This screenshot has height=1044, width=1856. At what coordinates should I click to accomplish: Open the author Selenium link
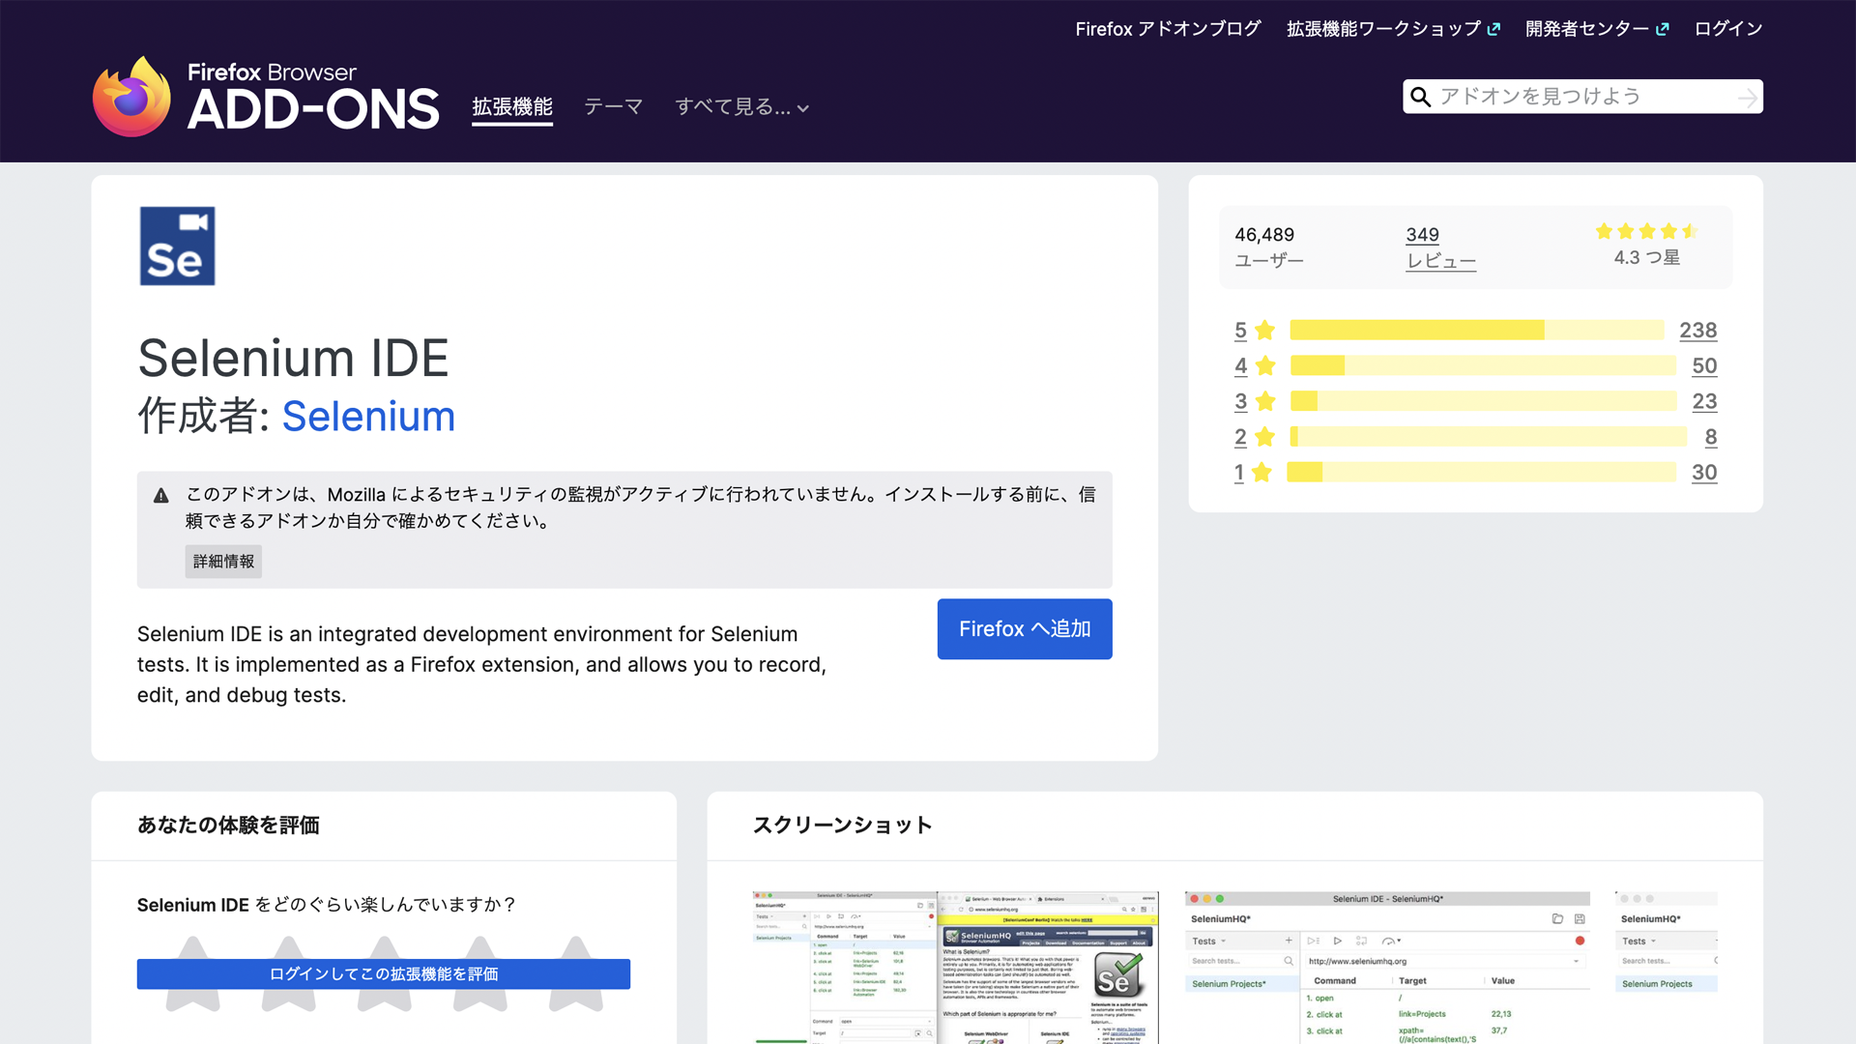368,417
